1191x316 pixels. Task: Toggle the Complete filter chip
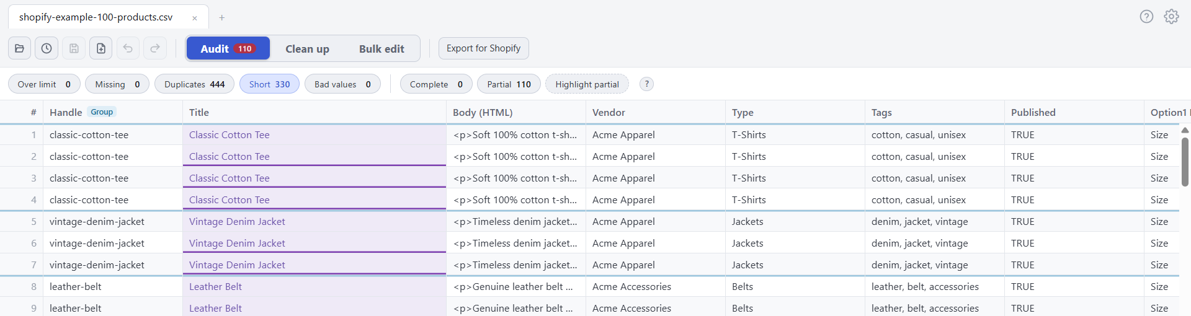pos(436,84)
